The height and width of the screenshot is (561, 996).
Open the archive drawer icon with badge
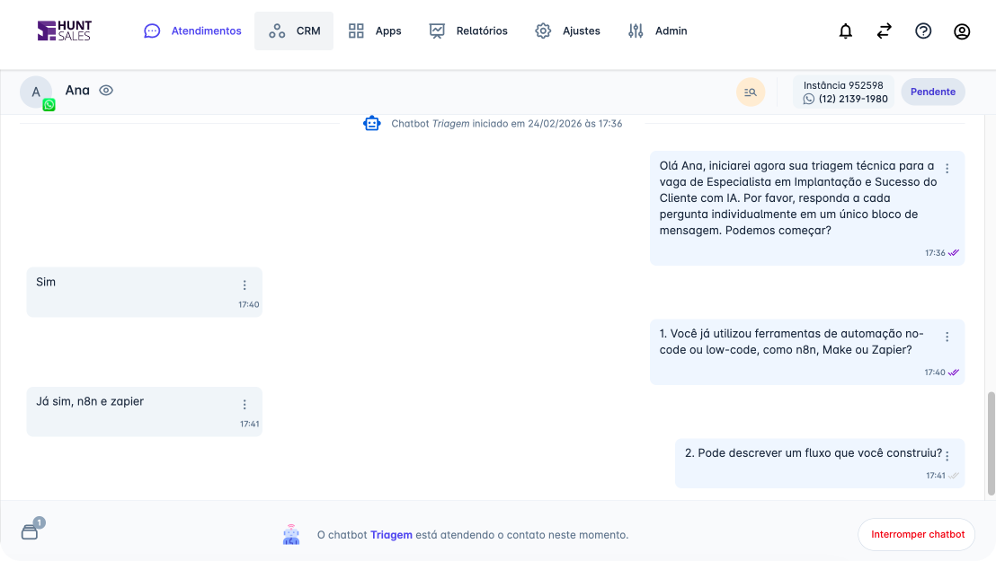click(x=30, y=531)
